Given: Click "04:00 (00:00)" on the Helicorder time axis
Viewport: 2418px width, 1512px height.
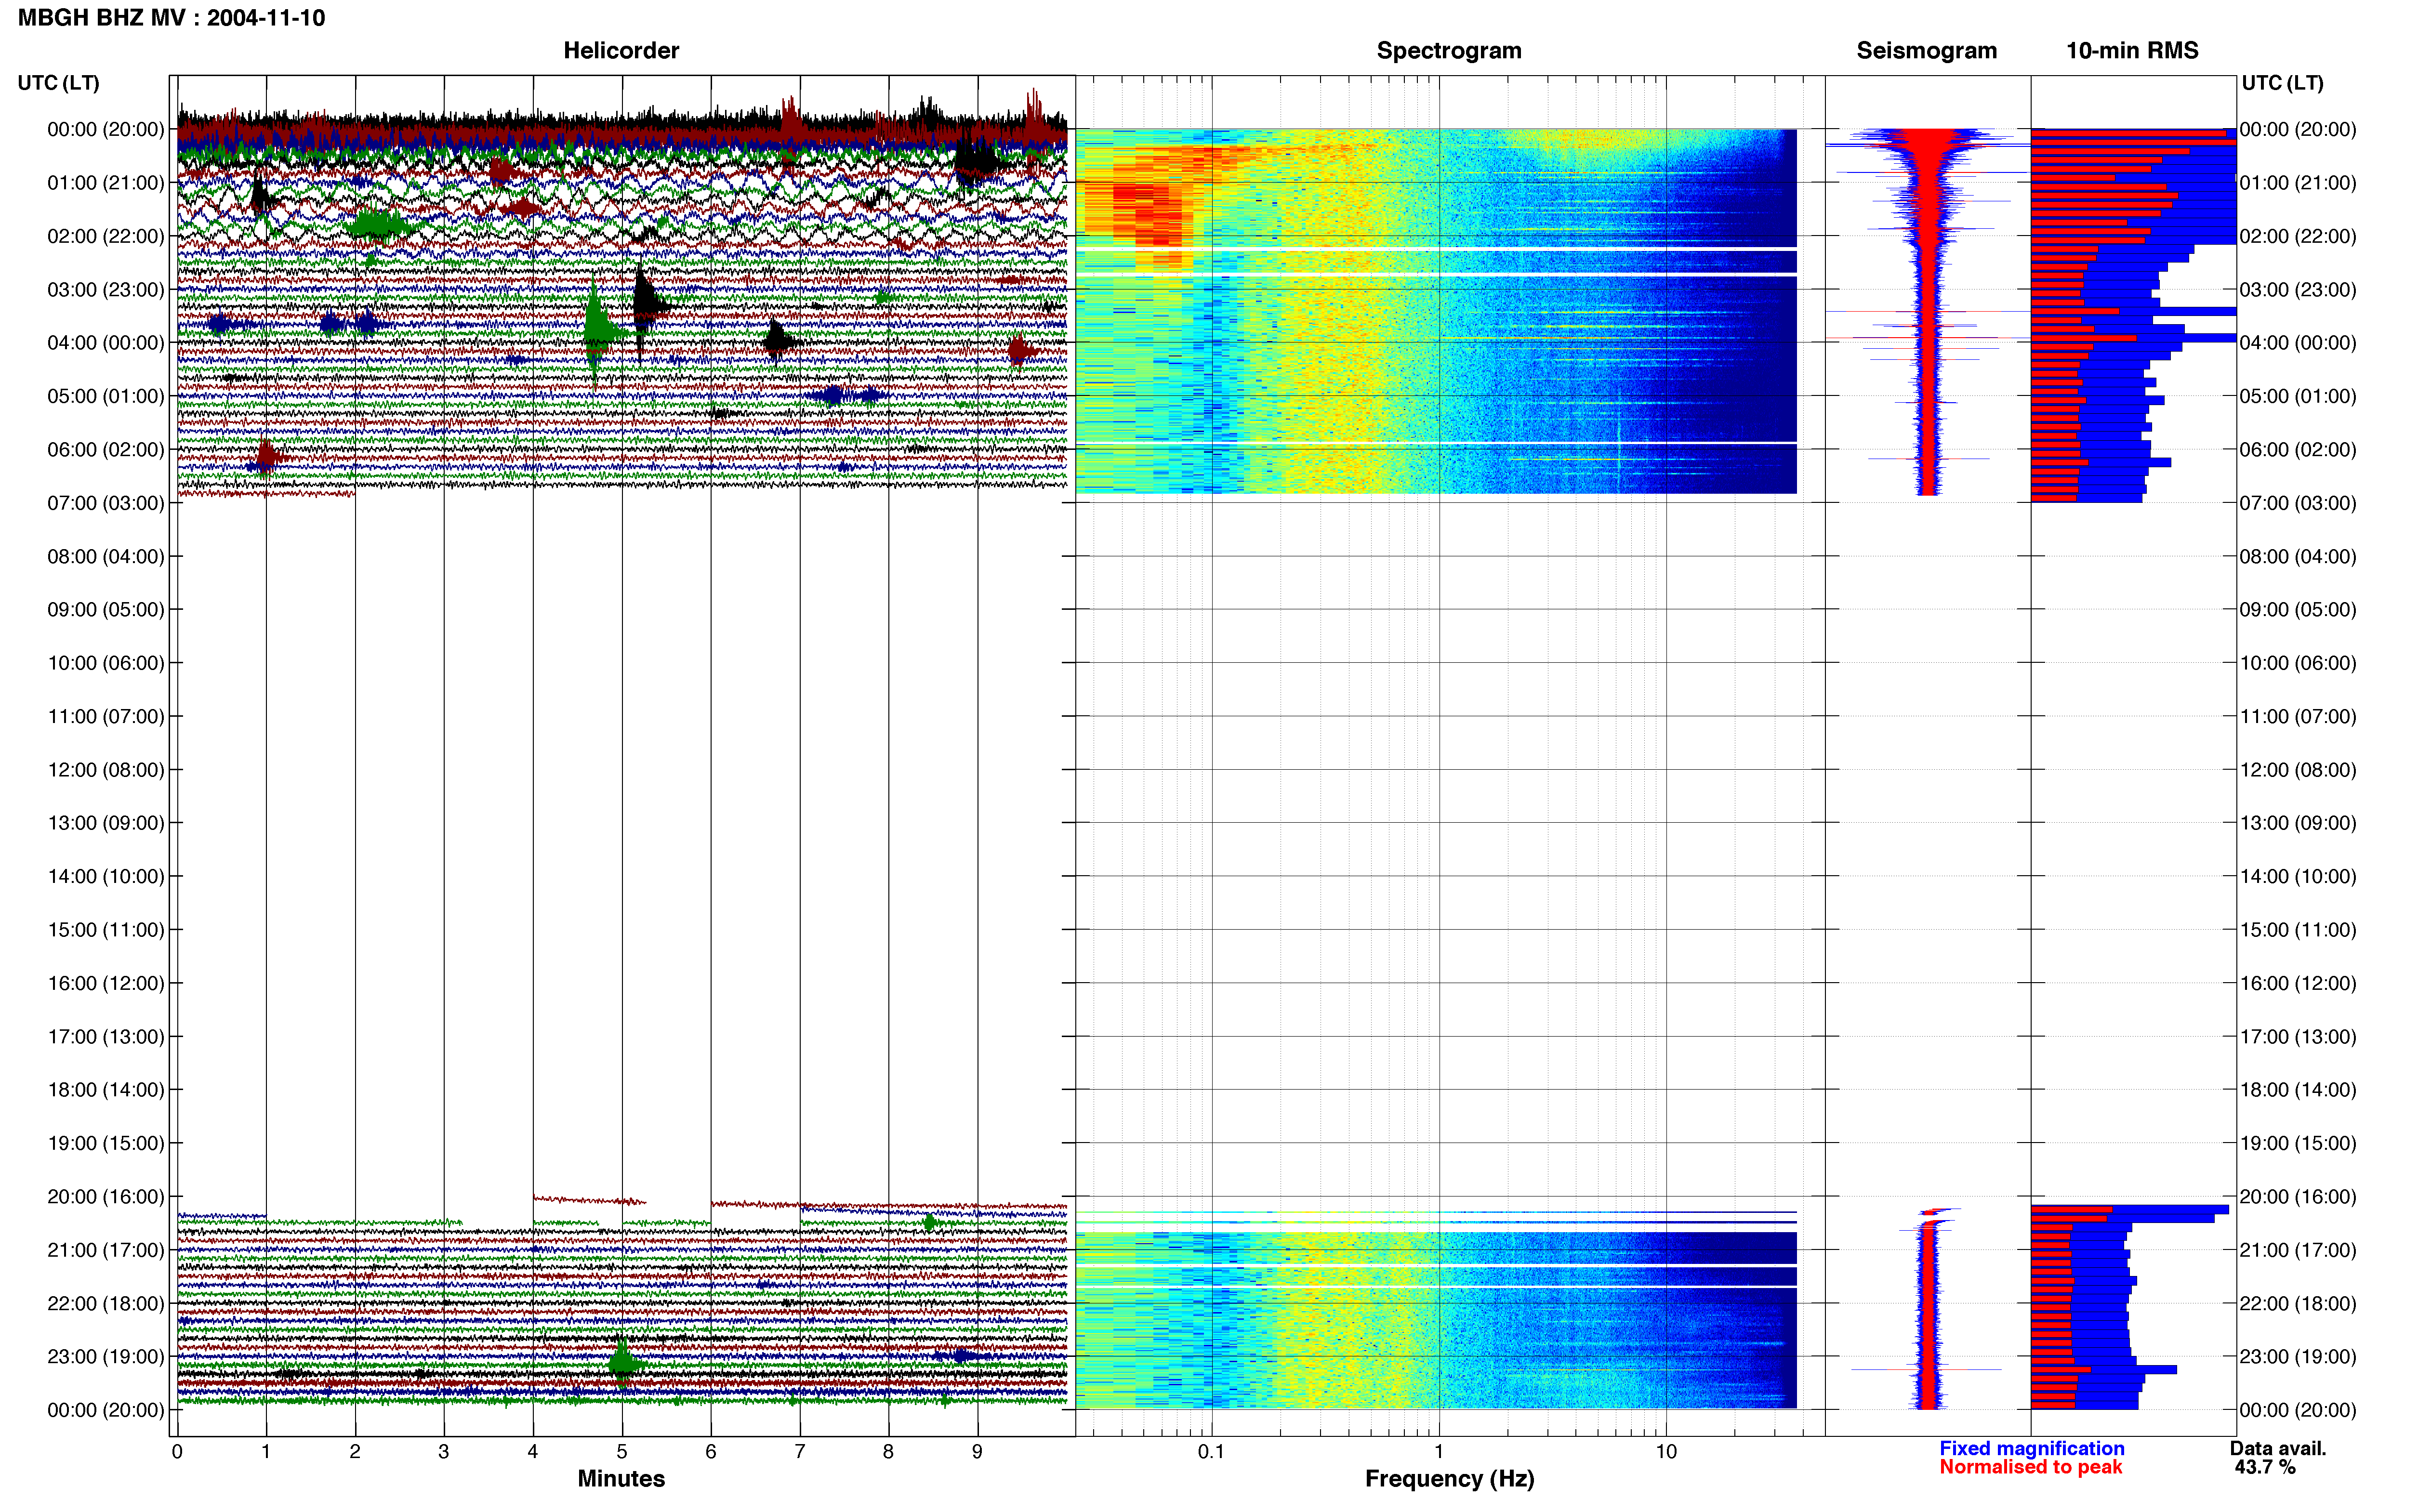Looking at the screenshot, I should (x=105, y=343).
